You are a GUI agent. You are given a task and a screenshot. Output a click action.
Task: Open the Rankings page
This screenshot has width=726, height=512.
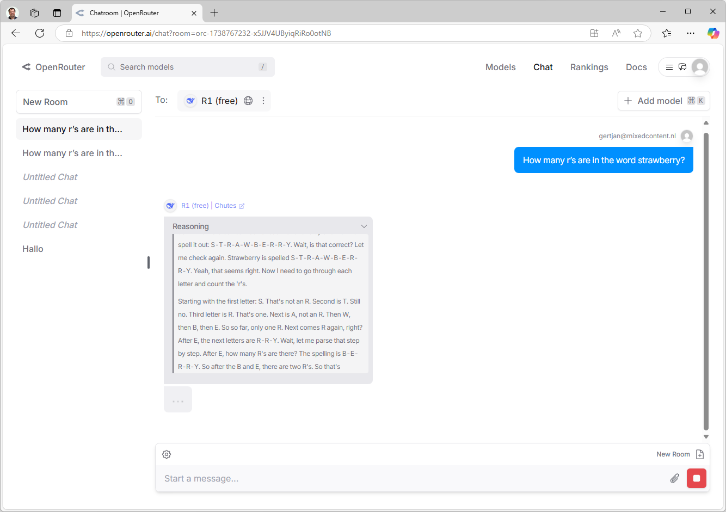(589, 67)
